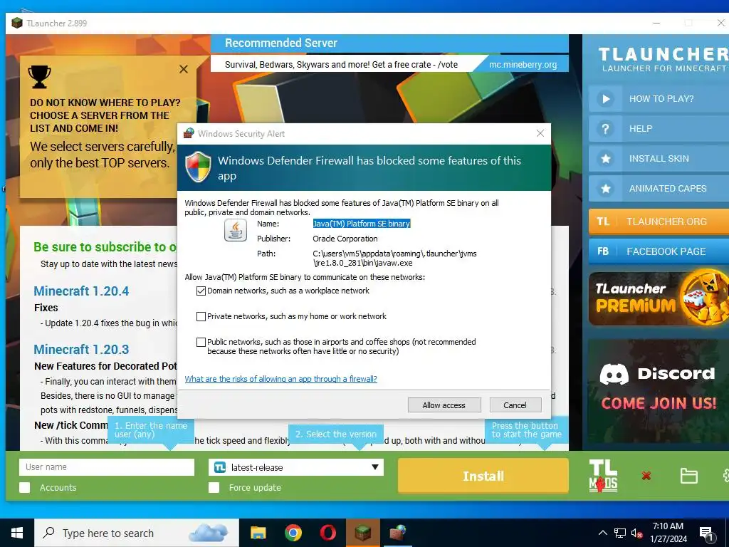Click the Java cup icon in alert

pos(235,230)
